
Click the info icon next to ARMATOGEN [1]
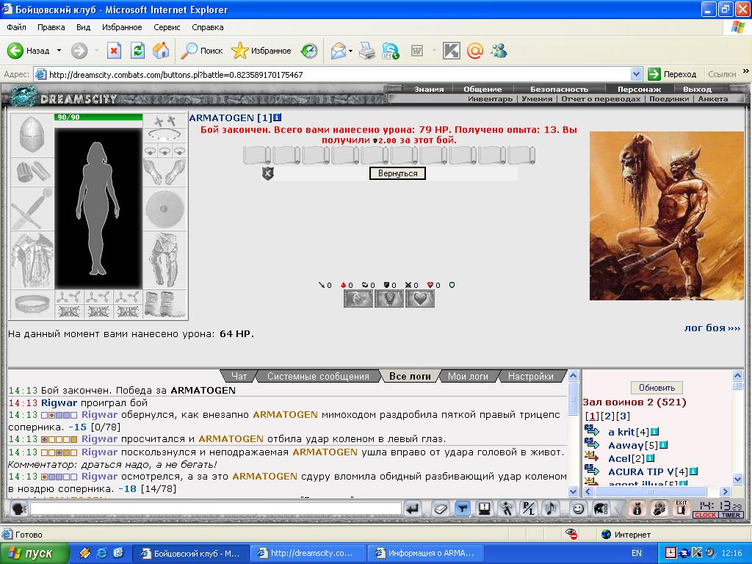click(x=277, y=117)
